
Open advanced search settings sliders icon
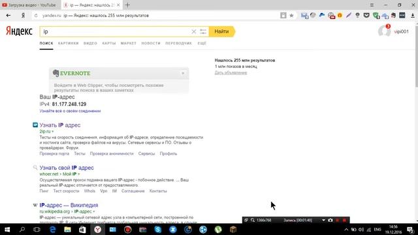203,31
